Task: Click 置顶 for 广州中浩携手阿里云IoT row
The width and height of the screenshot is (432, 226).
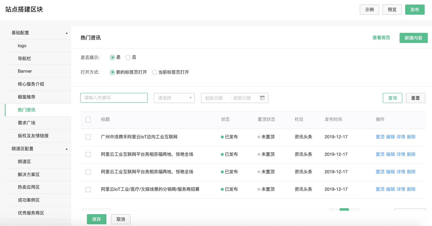Action: 380,137
